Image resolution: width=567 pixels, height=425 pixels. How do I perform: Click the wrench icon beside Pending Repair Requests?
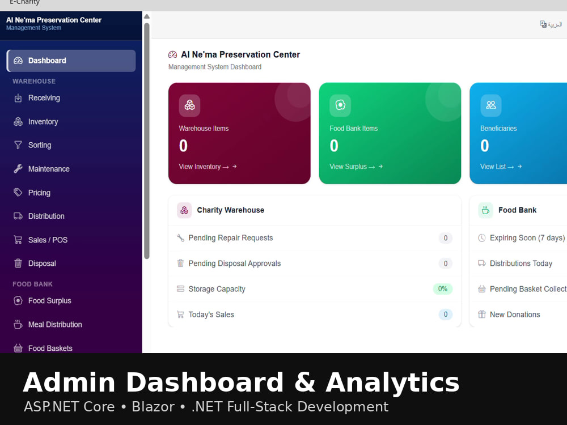(x=180, y=238)
